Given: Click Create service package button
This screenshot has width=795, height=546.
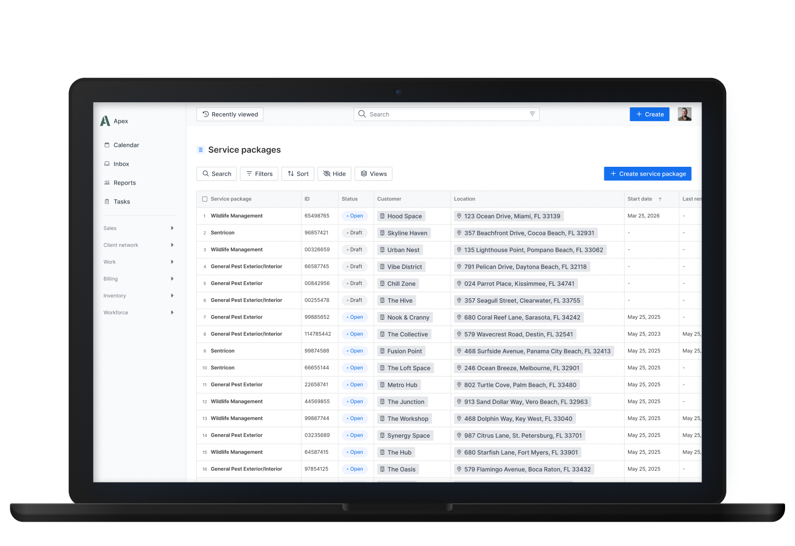Looking at the screenshot, I should [647, 174].
